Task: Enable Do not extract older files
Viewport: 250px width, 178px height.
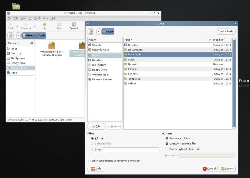Action: point(167,149)
